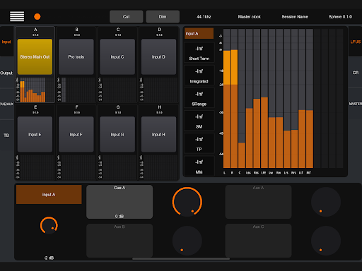Click the Short Term loudness readout
The image size is (362, 271).
(199, 53)
